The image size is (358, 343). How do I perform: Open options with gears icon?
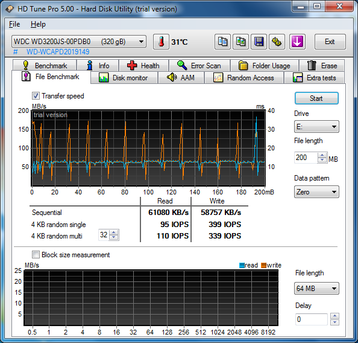click(x=277, y=42)
